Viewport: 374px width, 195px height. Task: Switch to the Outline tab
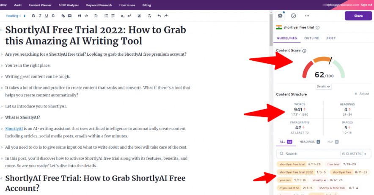tap(311, 38)
